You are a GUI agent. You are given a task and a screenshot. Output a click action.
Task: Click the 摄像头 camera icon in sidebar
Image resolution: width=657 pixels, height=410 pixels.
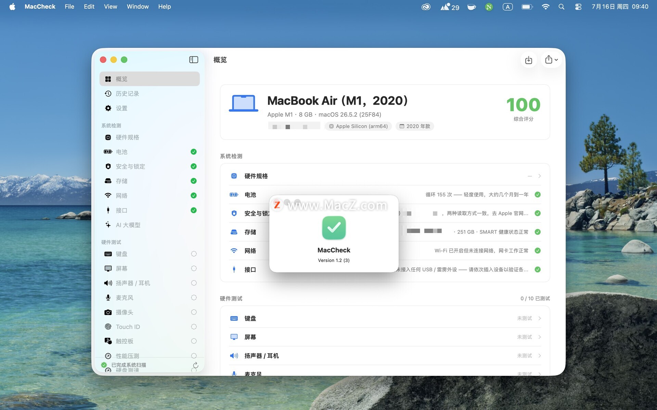pos(108,312)
